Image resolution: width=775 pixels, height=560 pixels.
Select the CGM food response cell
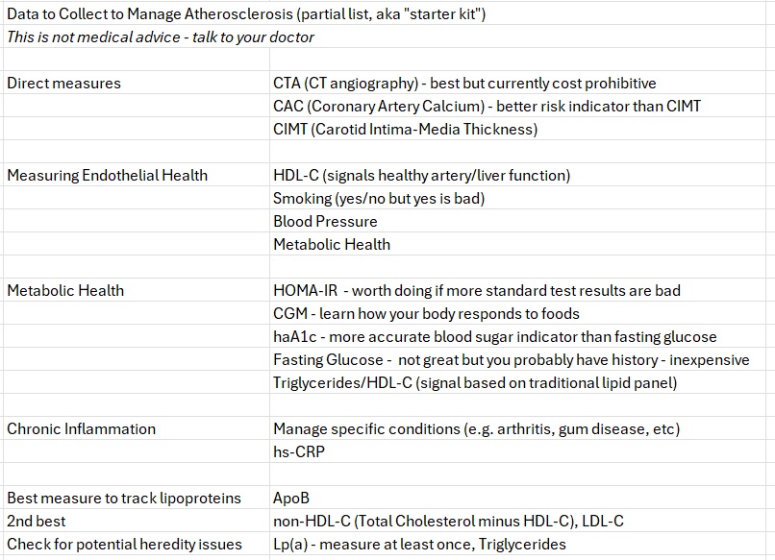pyautogui.click(x=426, y=313)
